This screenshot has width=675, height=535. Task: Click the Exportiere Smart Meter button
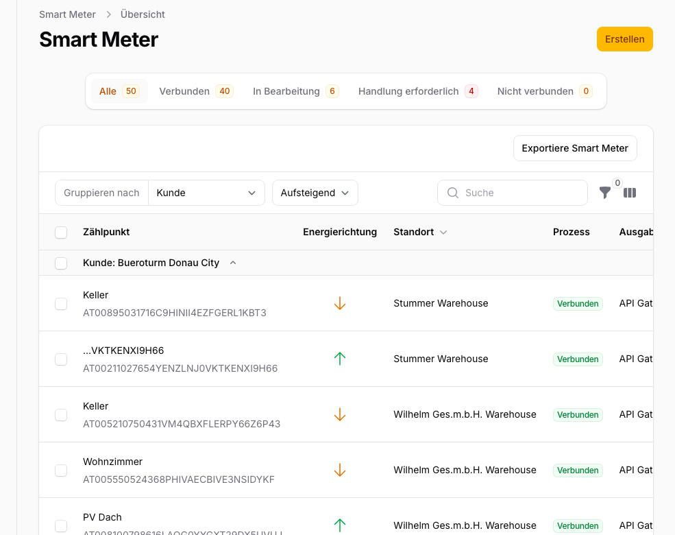click(575, 147)
